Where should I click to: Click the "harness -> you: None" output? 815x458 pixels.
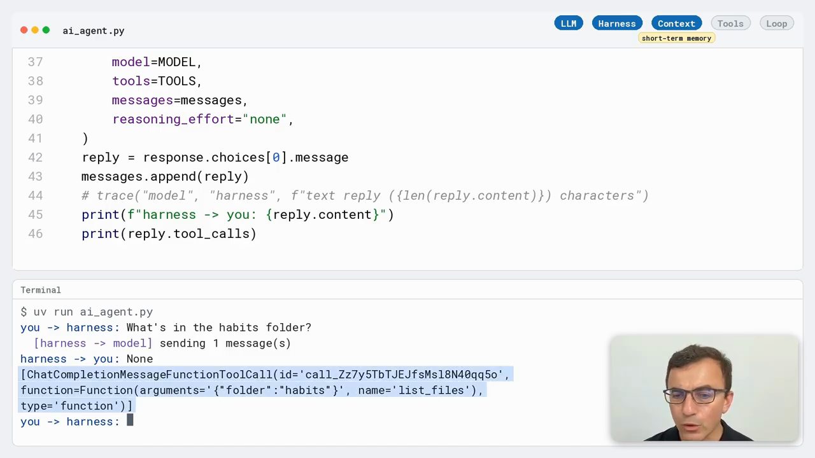coord(87,359)
